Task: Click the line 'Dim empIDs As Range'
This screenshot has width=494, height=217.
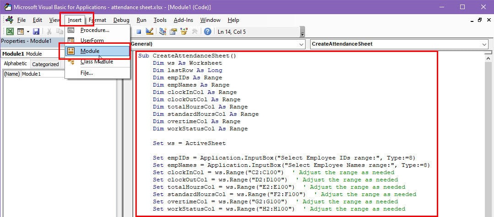Action: click(188, 77)
